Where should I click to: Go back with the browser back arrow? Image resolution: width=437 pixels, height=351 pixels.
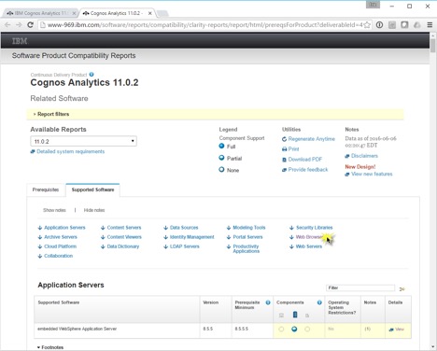point(7,25)
